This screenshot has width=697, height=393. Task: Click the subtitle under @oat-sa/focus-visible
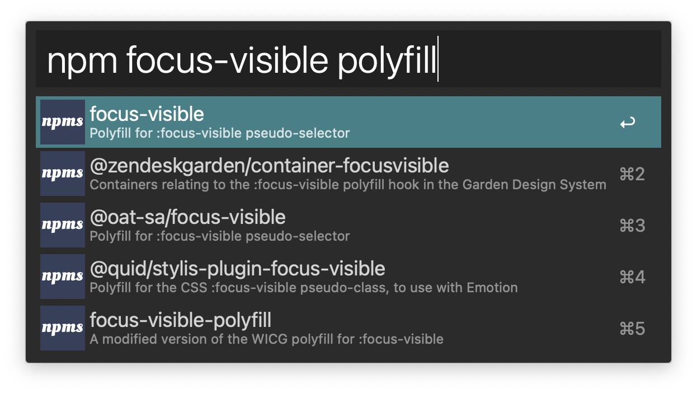point(219,236)
